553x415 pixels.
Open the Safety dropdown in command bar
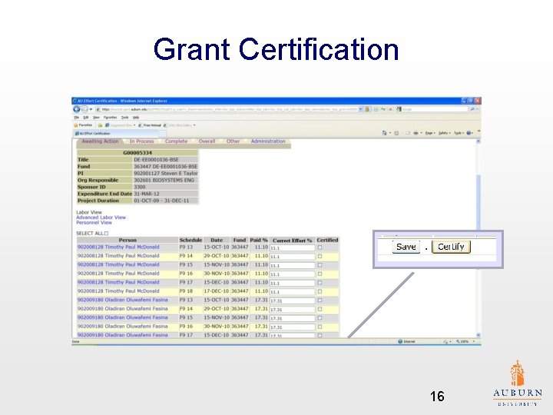pyautogui.click(x=445, y=133)
